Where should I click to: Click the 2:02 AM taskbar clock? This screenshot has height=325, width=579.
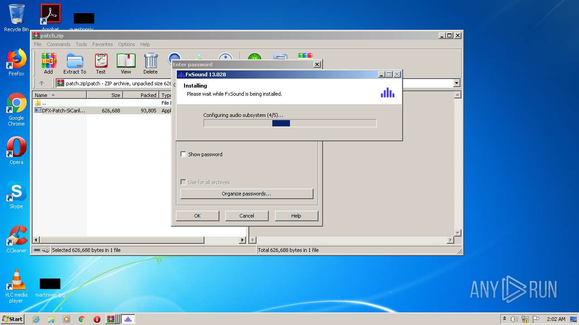pyautogui.click(x=556, y=319)
